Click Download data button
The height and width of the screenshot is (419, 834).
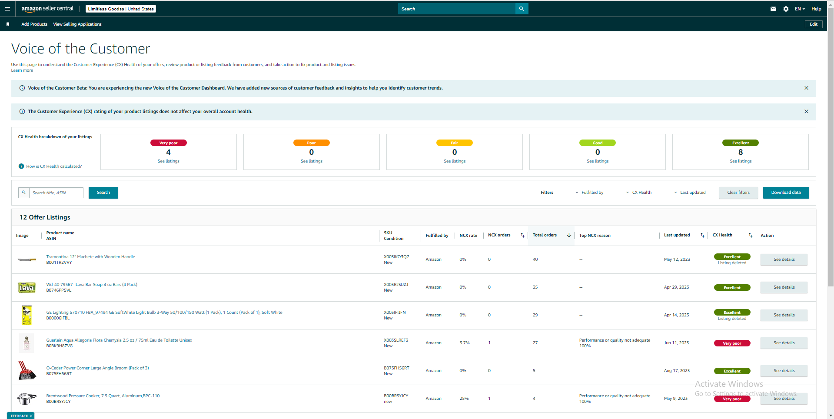point(786,193)
